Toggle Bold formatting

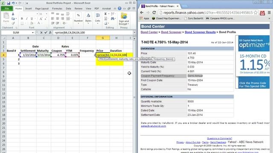point(22,19)
